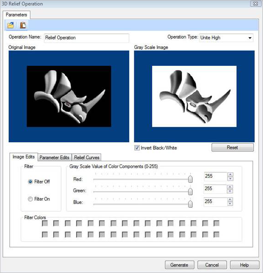
Task: Decrease the Blue value with down arrow
Action: pyautogui.click(x=230, y=204)
